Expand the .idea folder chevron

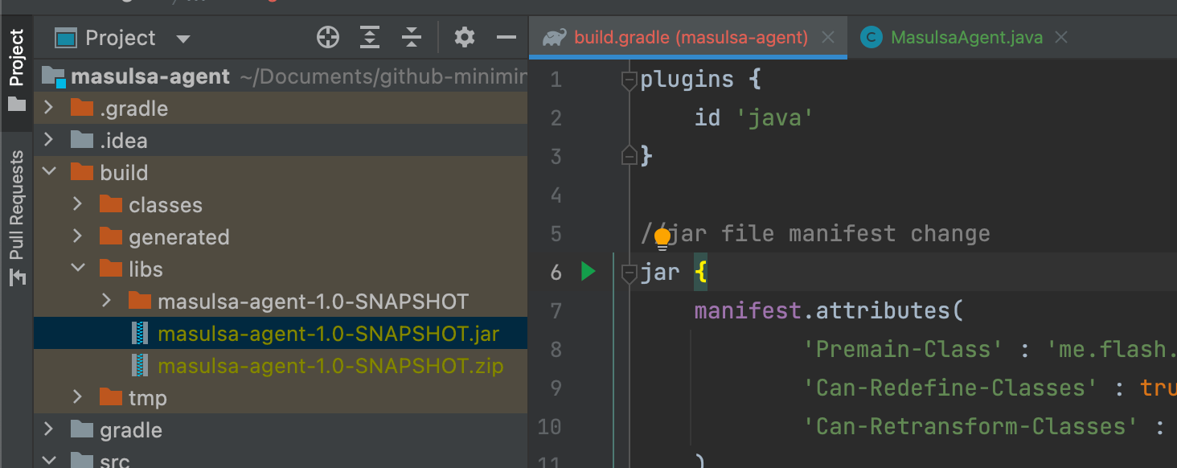coord(48,140)
